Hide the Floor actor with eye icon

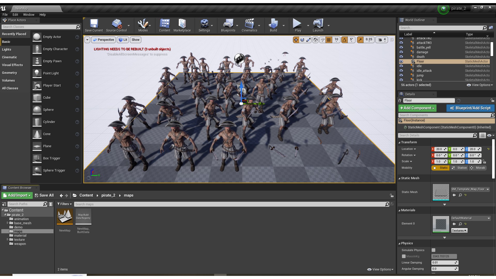click(401, 61)
